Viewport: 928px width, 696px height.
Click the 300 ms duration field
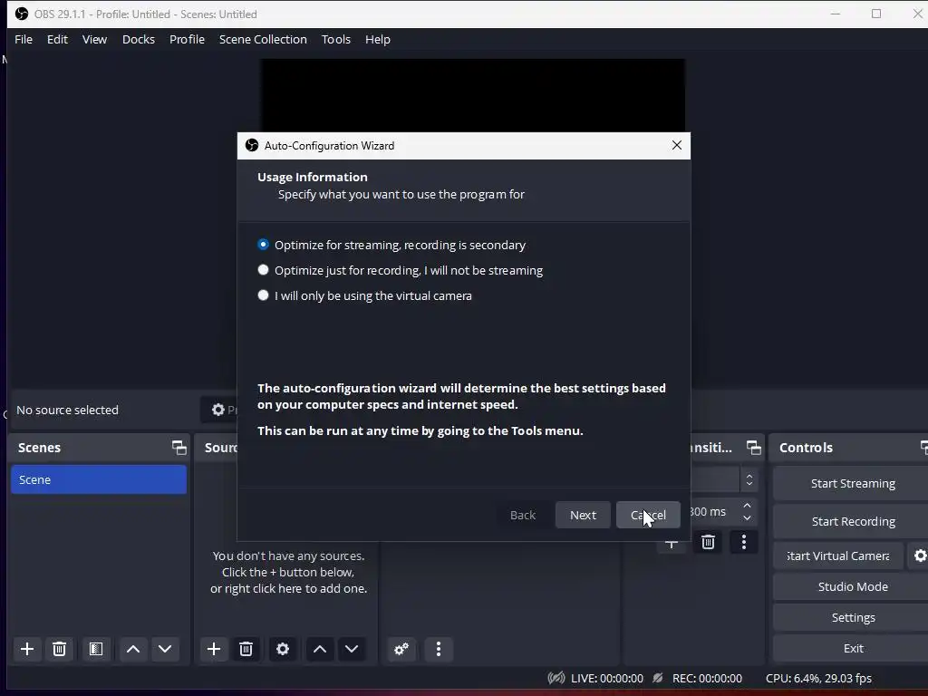pyautogui.click(x=714, y=511)
